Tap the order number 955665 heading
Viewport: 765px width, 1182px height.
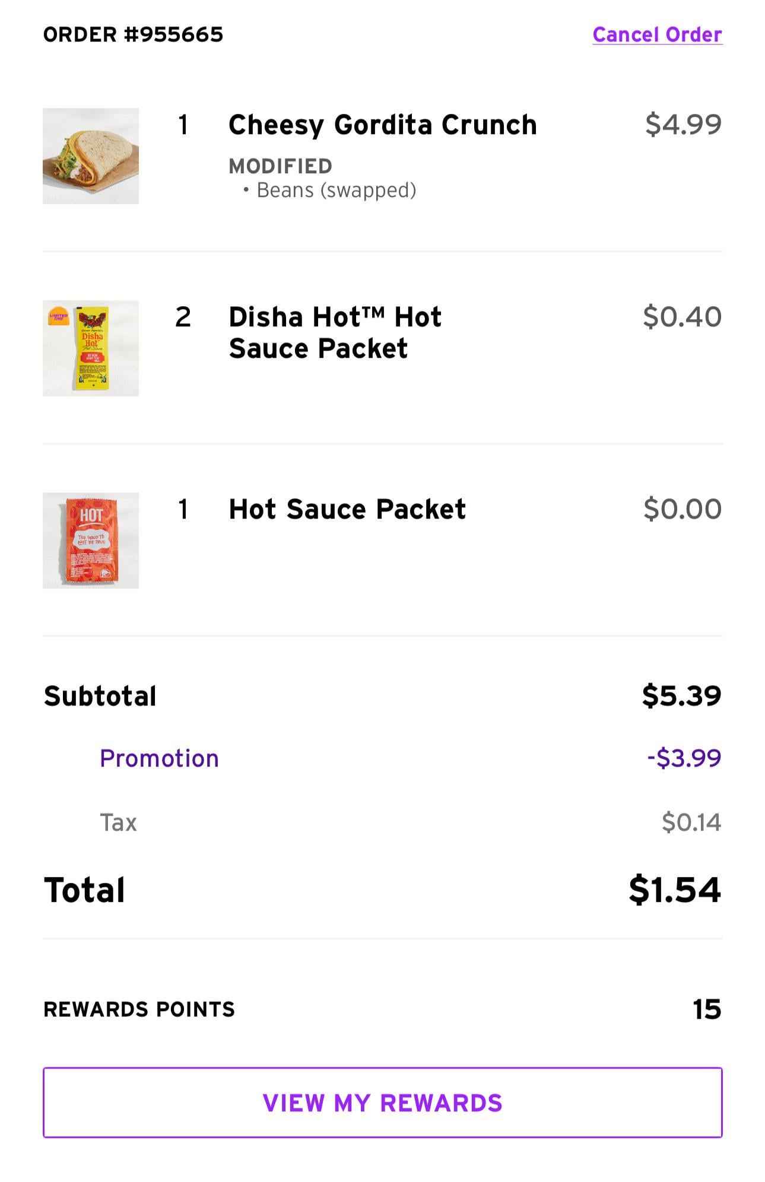133,35
